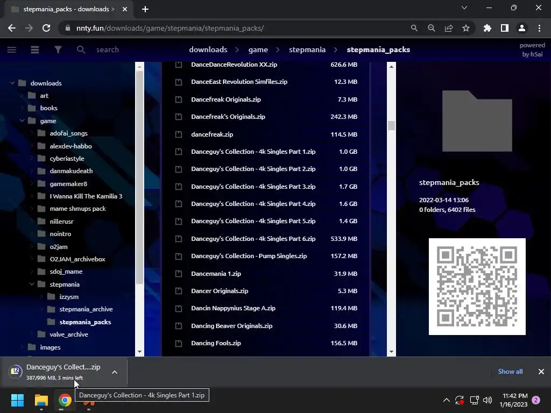The image size is (551, 413).
Task: Switch to the details list view icon
Action: click(35, 49)
